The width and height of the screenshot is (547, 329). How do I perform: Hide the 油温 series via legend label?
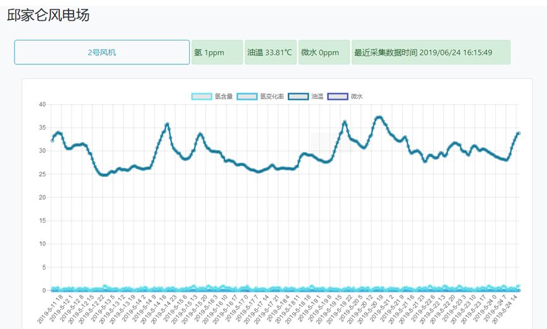pos(317,97)
